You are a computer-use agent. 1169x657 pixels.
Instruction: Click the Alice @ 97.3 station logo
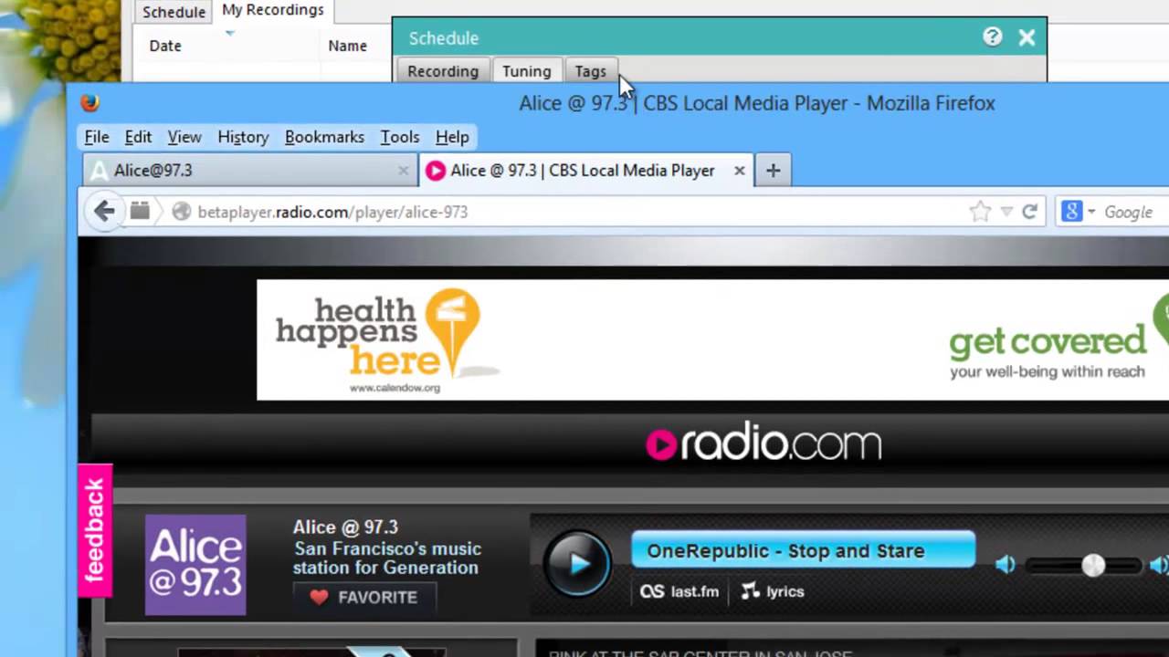(x=195, y=565)
